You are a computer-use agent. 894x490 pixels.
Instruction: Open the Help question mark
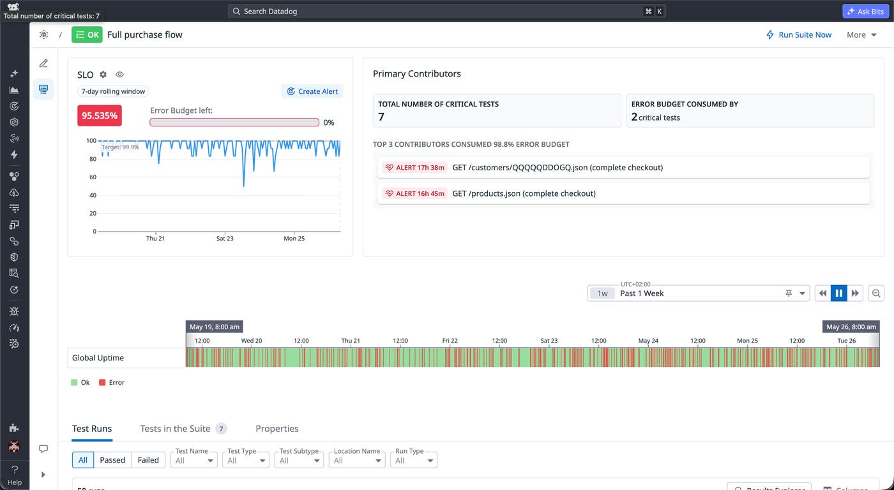(14, 470)
